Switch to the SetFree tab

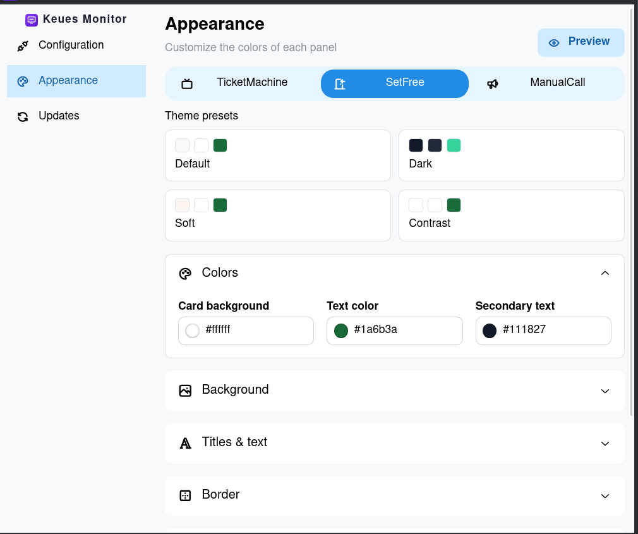click(x=395, y=83)
